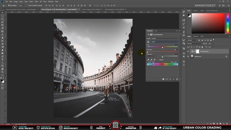Viewport: 231px width, 130px height.
Task: Select the Lasso tool
Action: pos(3,19)
